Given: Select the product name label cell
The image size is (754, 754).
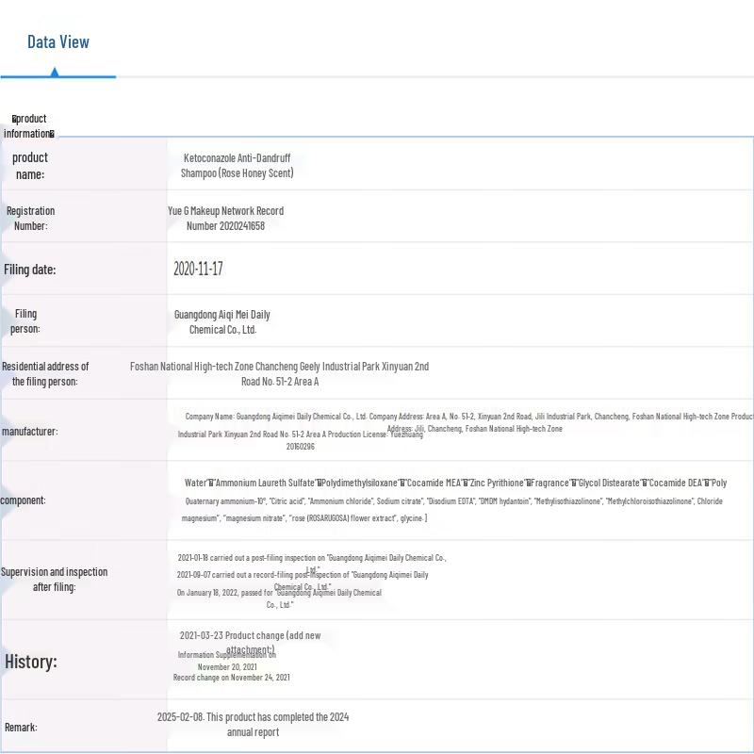Looking at the screenshot, I should pyautogui.click(x=29, y=166).
